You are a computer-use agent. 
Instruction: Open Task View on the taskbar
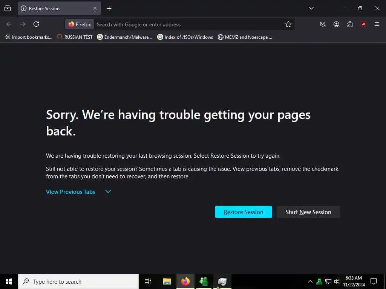tap(148, 281)
